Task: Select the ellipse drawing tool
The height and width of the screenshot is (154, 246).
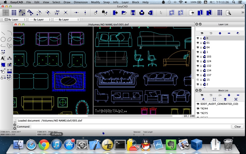Action: [x=10, y=39]
